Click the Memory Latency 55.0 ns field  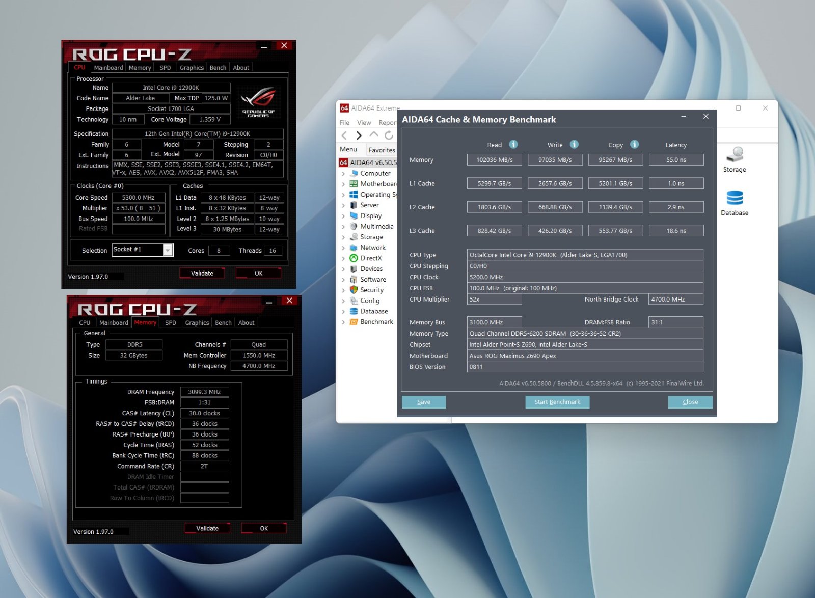(676, 160)
